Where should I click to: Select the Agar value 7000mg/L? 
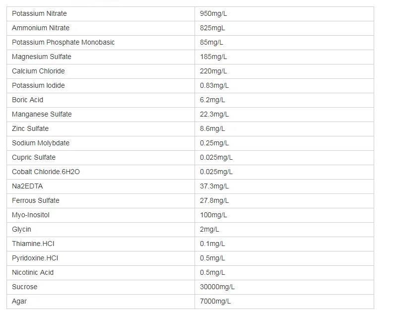click(215, 301)
